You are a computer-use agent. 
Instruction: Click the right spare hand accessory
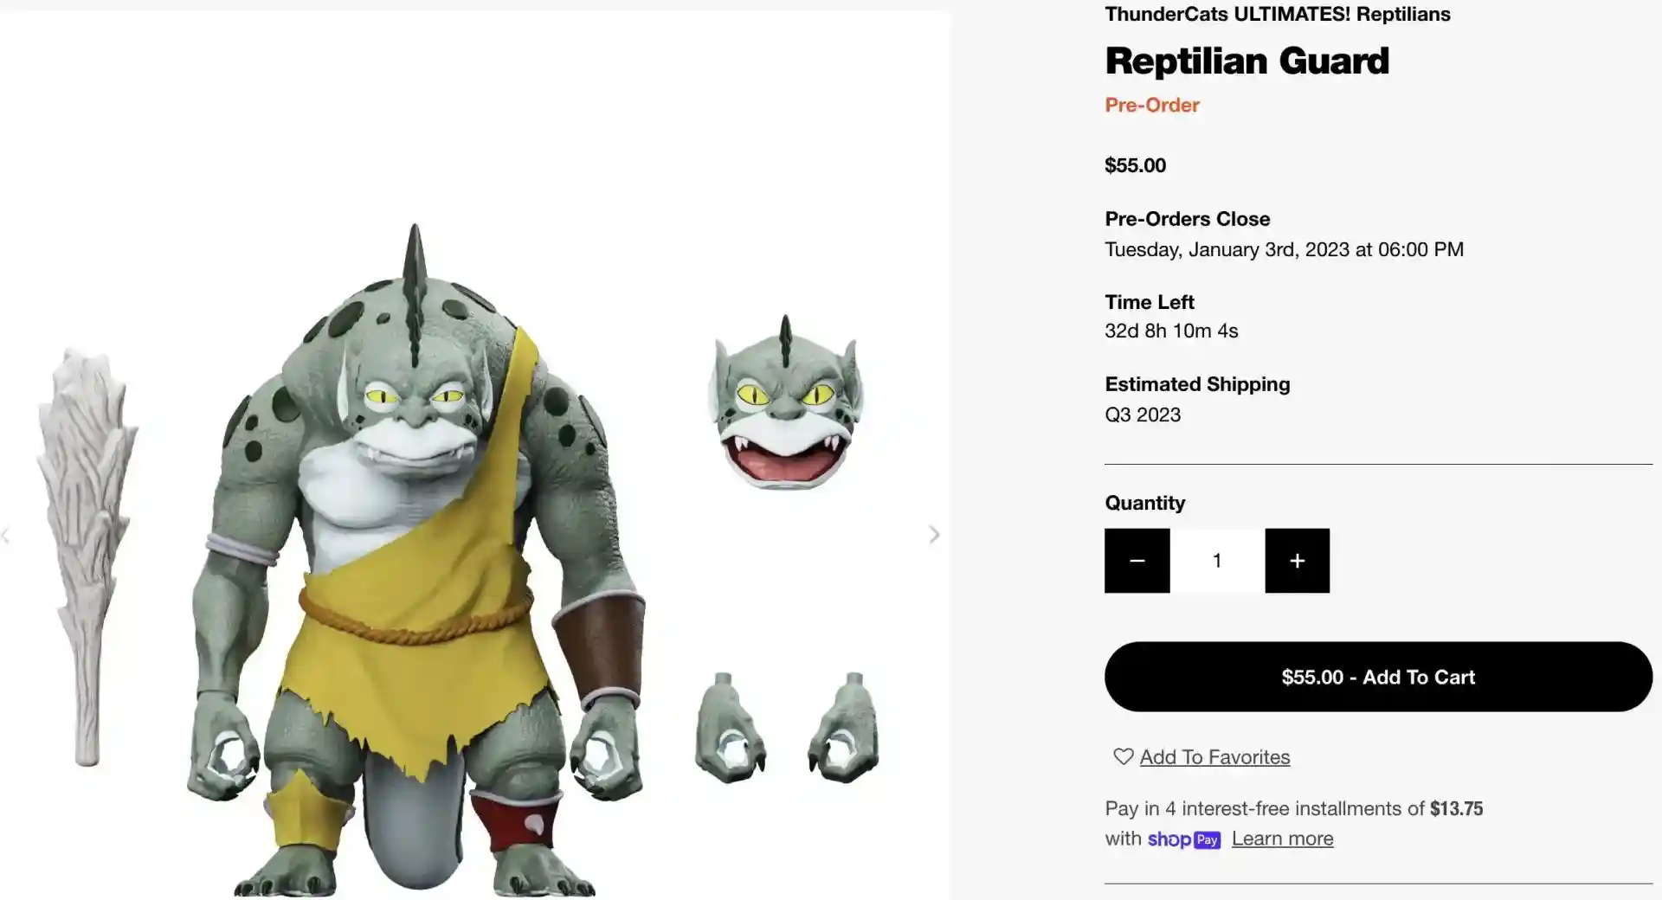(x=844, y=730)
